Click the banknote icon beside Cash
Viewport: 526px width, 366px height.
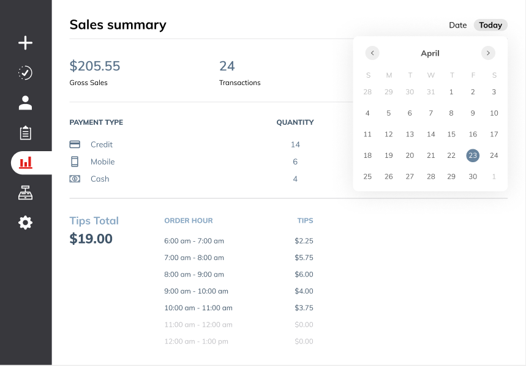(75, 179)
